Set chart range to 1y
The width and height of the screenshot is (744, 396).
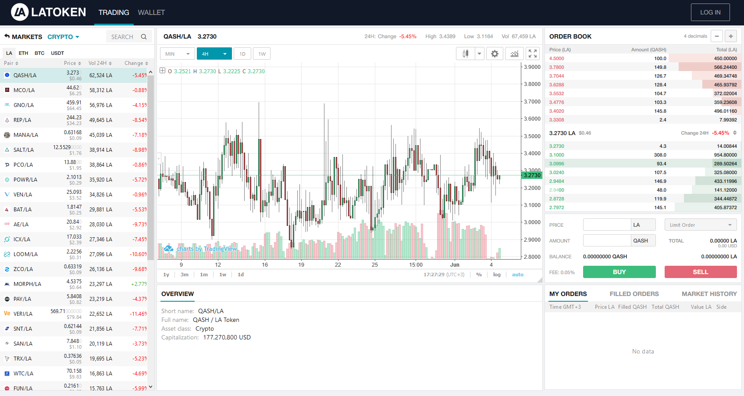coord(166,275)
